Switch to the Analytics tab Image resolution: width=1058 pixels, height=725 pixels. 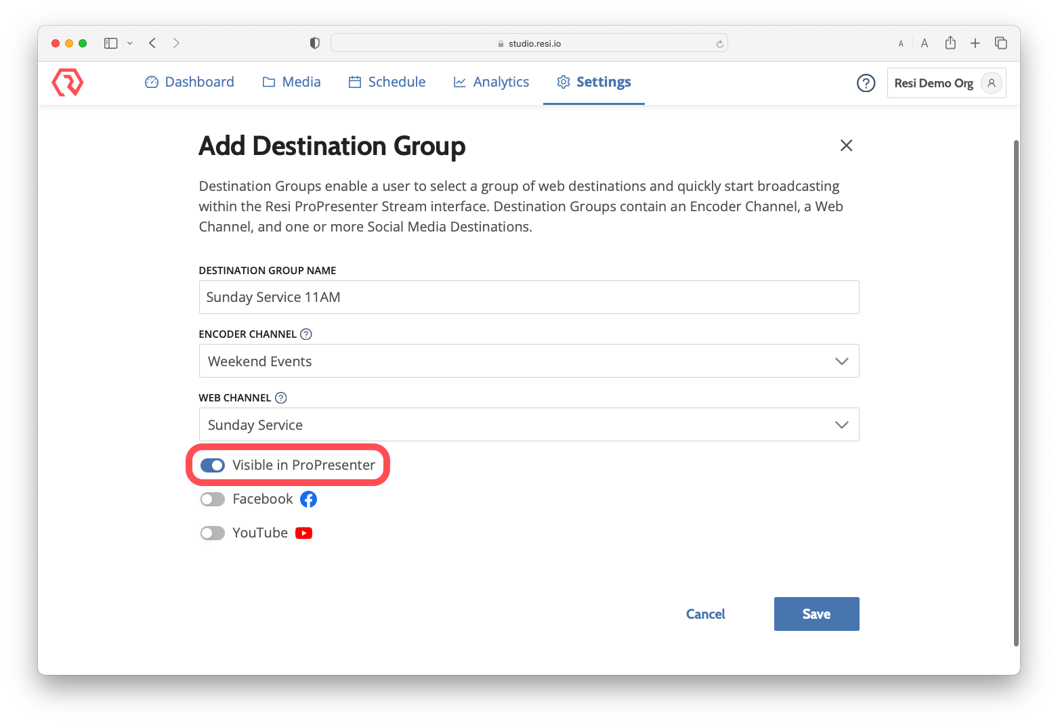(491, 82)
